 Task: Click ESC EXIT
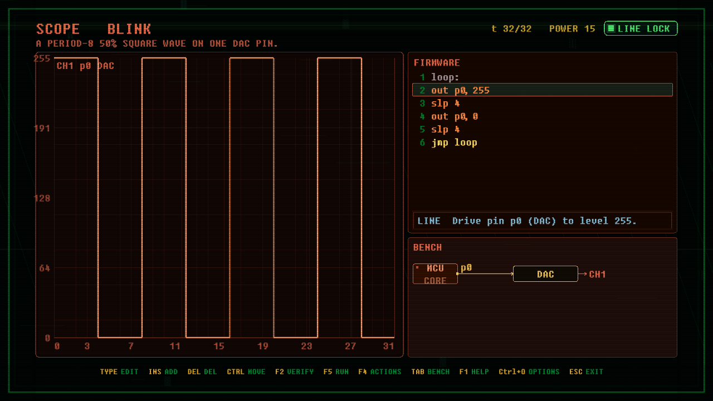[587, 371]
